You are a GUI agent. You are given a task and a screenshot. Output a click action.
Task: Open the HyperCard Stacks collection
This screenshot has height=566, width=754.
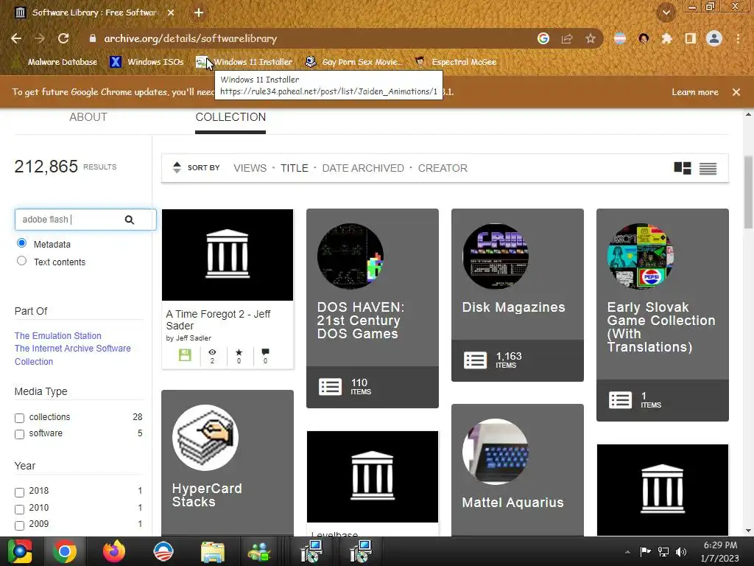228,463
